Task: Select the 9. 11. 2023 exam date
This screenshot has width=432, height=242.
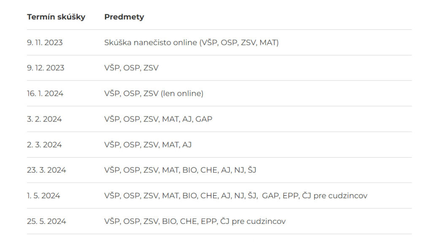Action: click(x=45, y=43)
